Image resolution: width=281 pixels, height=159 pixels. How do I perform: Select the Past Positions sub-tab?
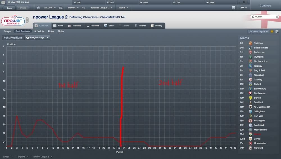click(x=22, y=31)
